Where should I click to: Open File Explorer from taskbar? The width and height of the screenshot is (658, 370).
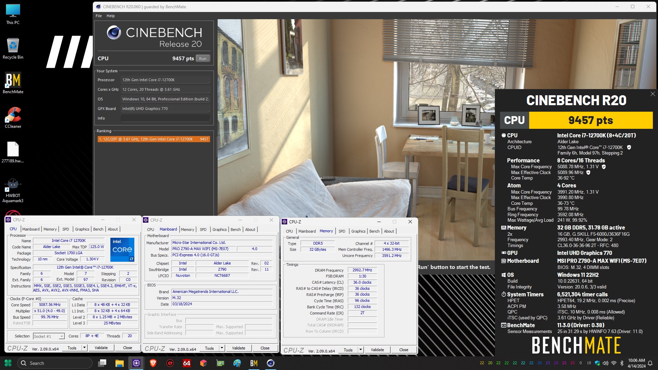point(119,363)
